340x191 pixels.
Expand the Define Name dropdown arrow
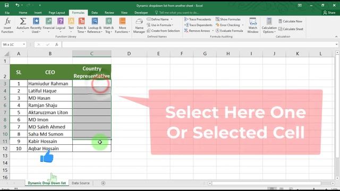172,19
